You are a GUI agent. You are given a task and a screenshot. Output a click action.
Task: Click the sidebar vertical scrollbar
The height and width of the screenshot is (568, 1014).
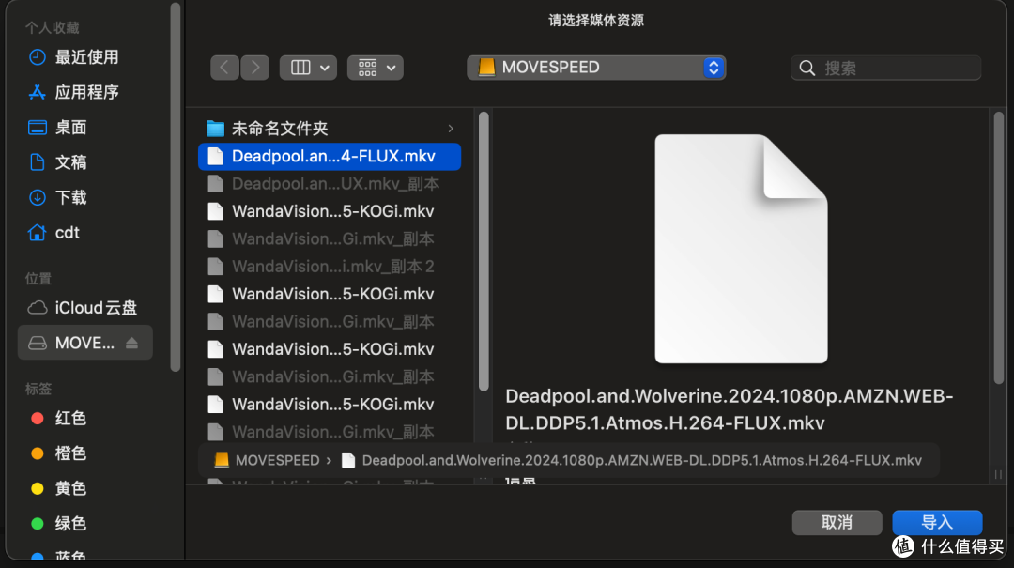[176, 188]
